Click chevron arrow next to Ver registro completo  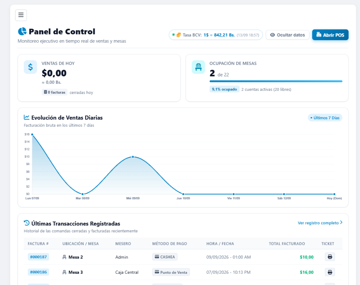pyautogui.click(x=341, y=222)
